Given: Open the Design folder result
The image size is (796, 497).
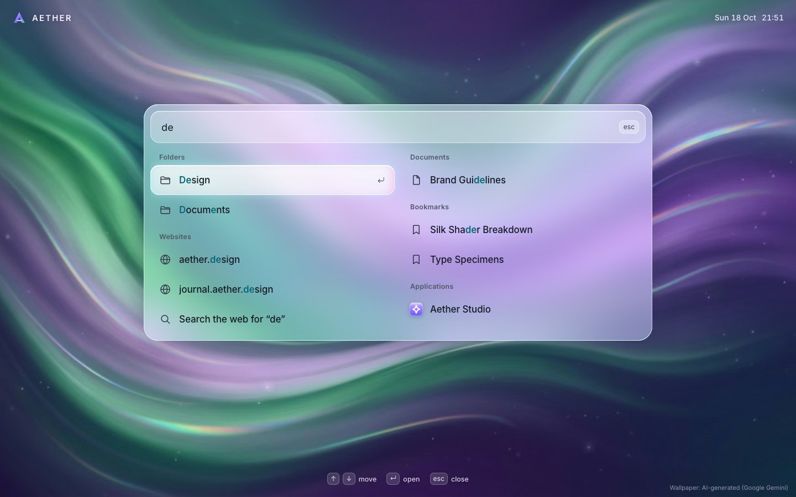Looking at the screenshot, I should (273, 180).
